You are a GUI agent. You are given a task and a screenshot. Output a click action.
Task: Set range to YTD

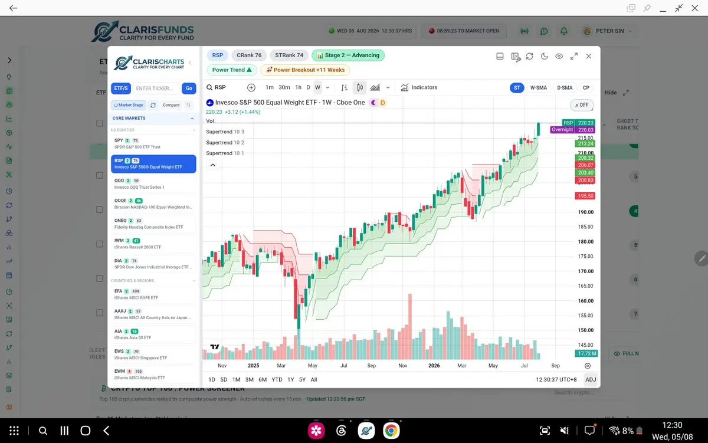(x=277, y=380)
